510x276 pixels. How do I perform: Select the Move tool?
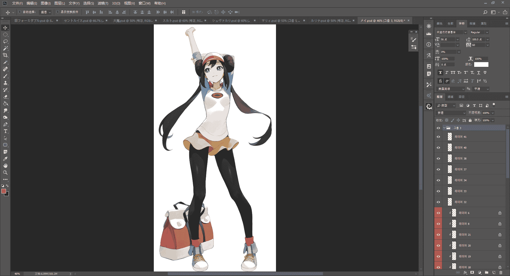[x=5, y=28]
